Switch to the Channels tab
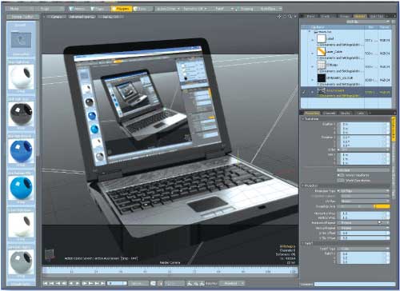The height and width of the screenshot is (291, 400). pyautogui.click(x=330, y=114)
